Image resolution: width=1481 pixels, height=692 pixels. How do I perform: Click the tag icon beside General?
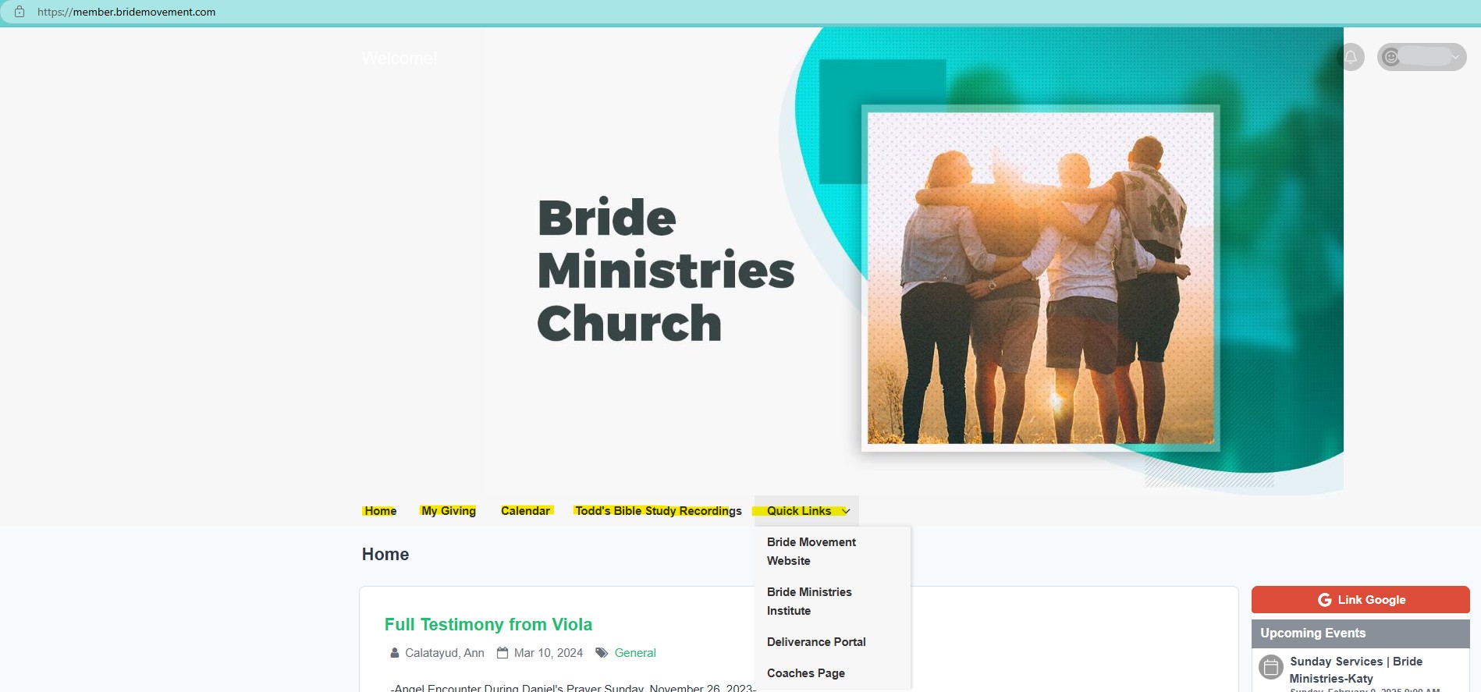(x=602, y=653)
